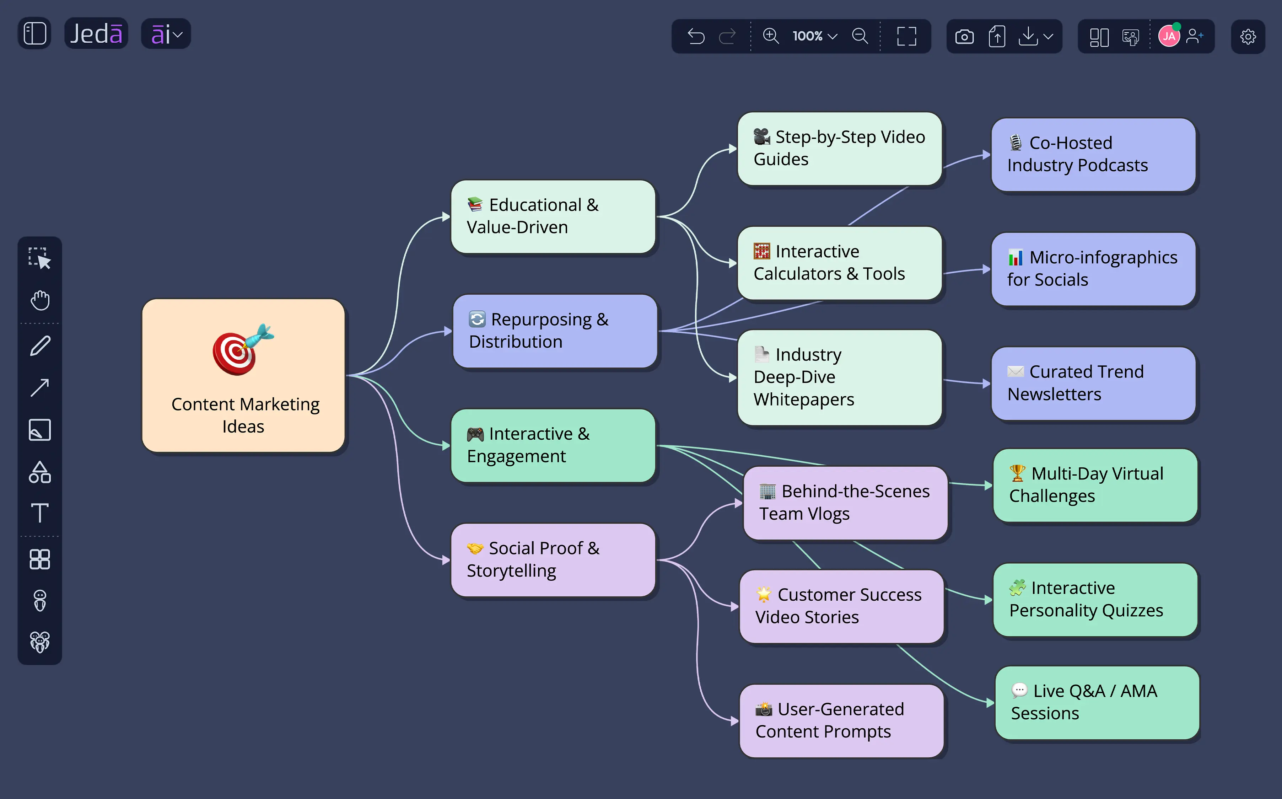Take a canvas screenshot with camera icon

pos(964,37)
